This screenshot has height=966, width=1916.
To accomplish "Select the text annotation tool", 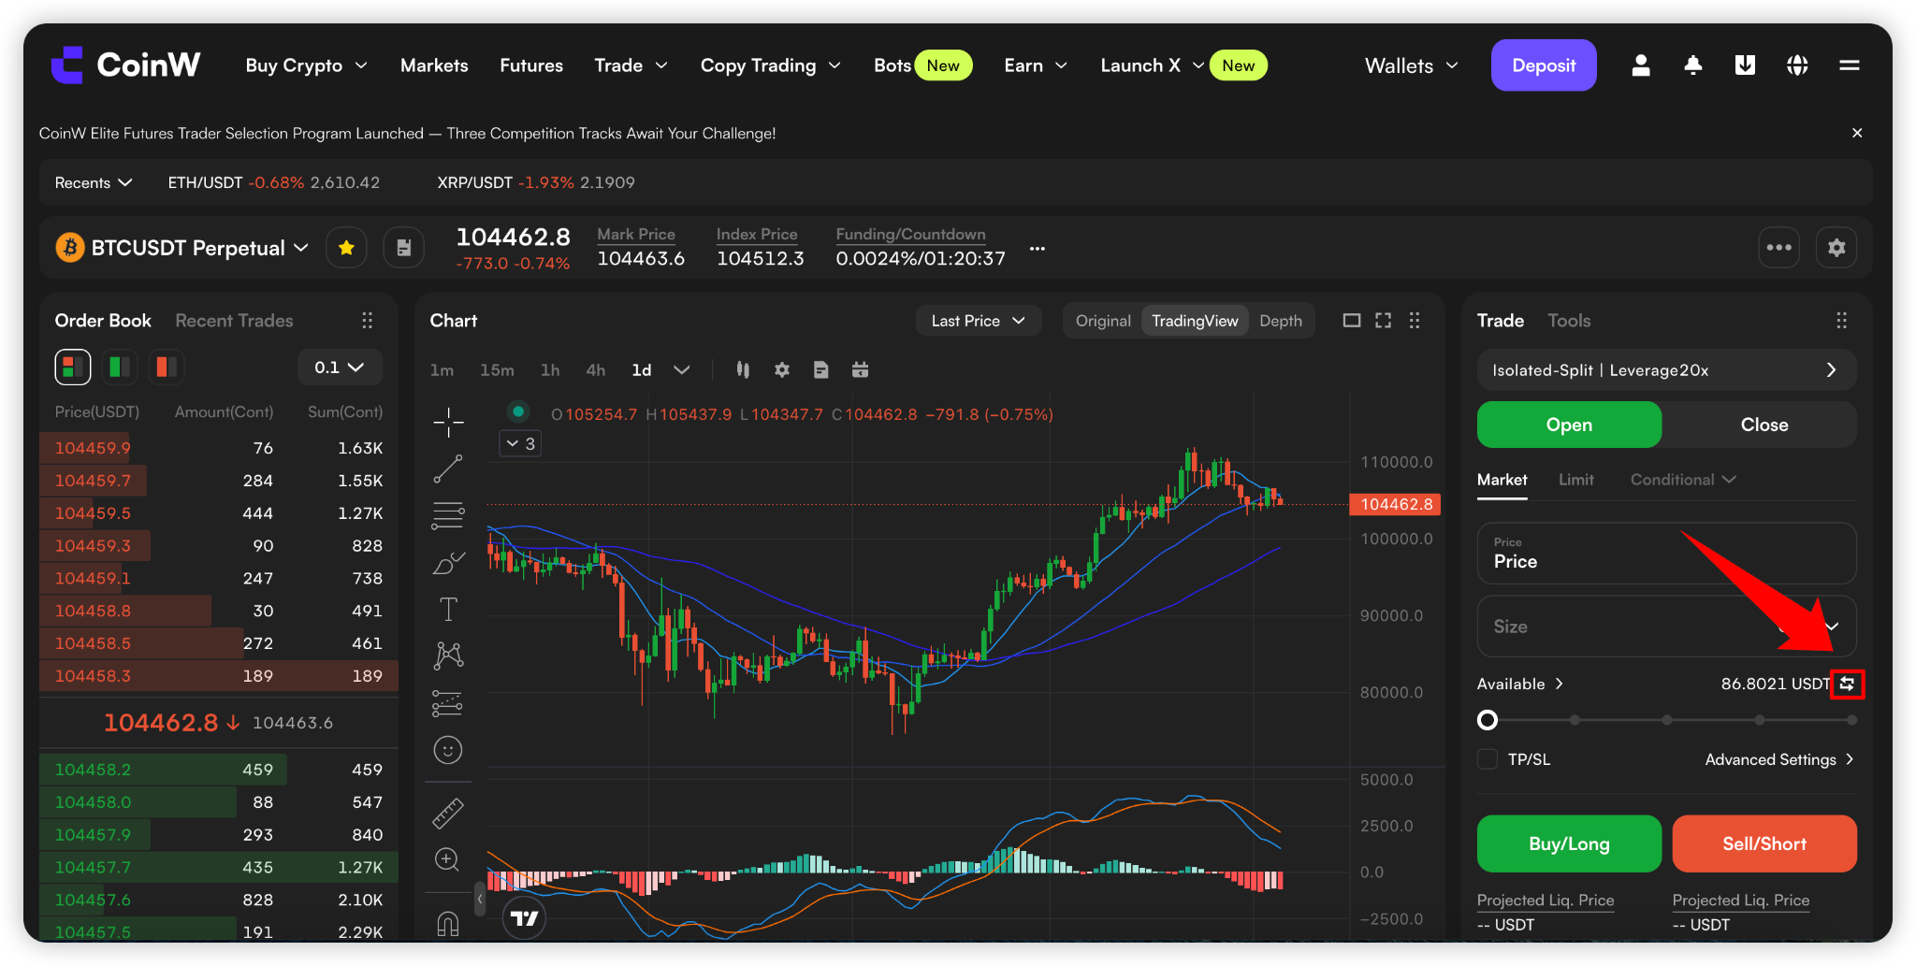I will click(x=448, y=609).
